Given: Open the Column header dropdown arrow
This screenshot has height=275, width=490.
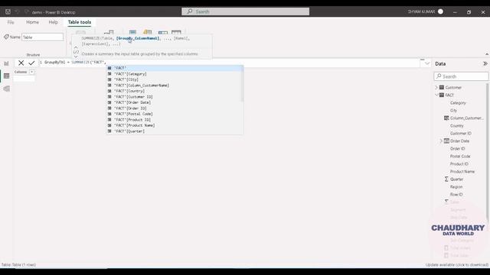Looking at the screenshot, I should (31, 72).
